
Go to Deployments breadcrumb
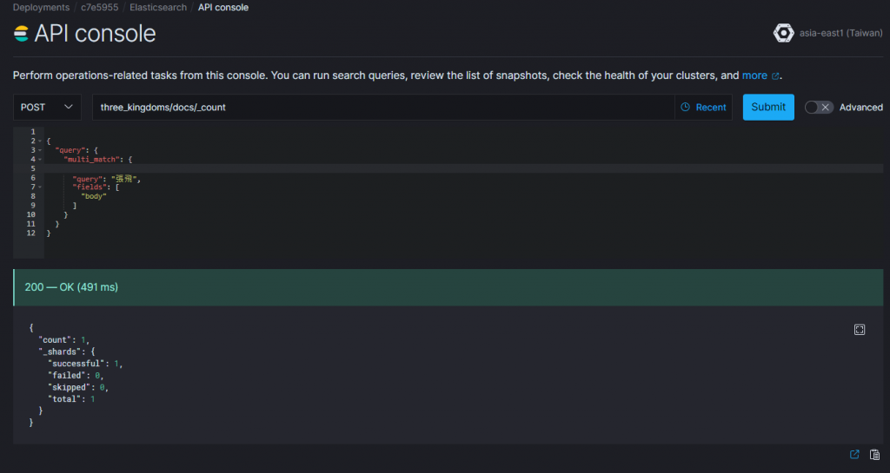click(x=41, y=8)
